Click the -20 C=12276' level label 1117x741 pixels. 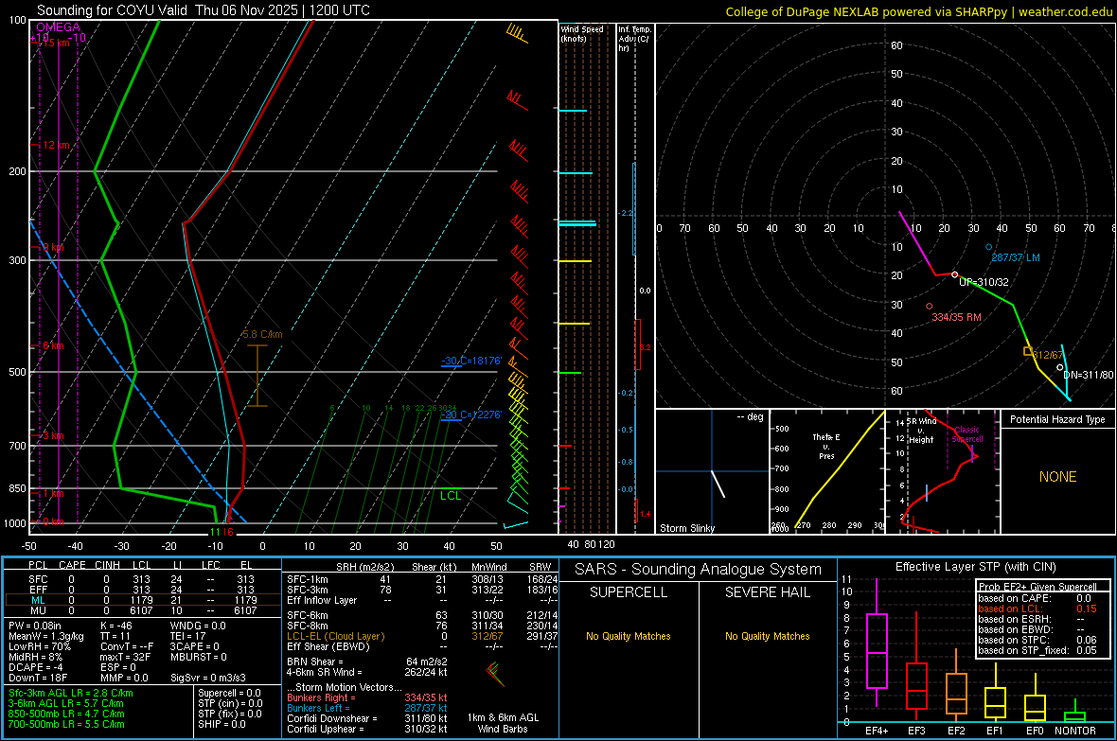pyautogui.click(x=471, y=415)
